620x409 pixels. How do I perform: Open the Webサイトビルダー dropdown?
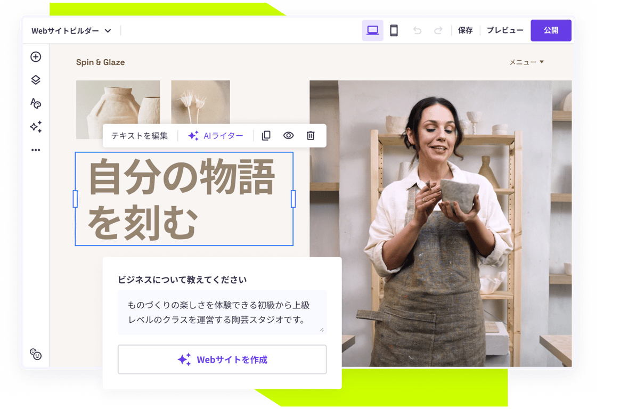pyautogui.click(x=71, y=30)
